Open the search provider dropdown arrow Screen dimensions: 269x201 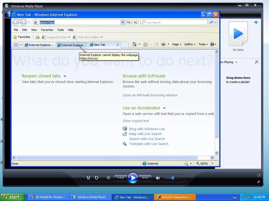tap(216, 22)
